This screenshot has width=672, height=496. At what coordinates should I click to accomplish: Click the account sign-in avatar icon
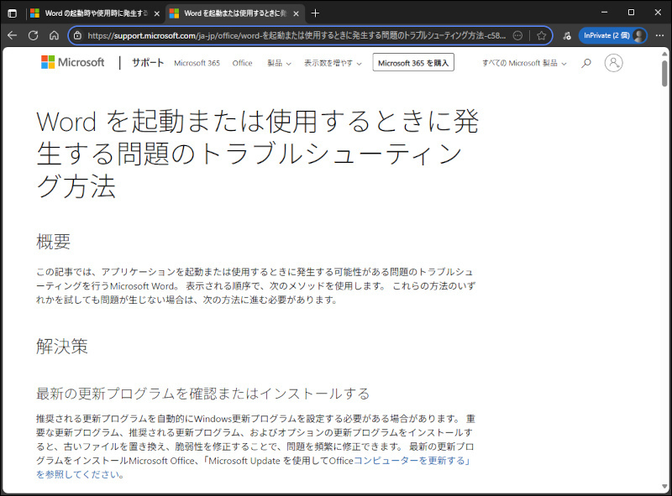pyautogui.click(x=614, y=63)
